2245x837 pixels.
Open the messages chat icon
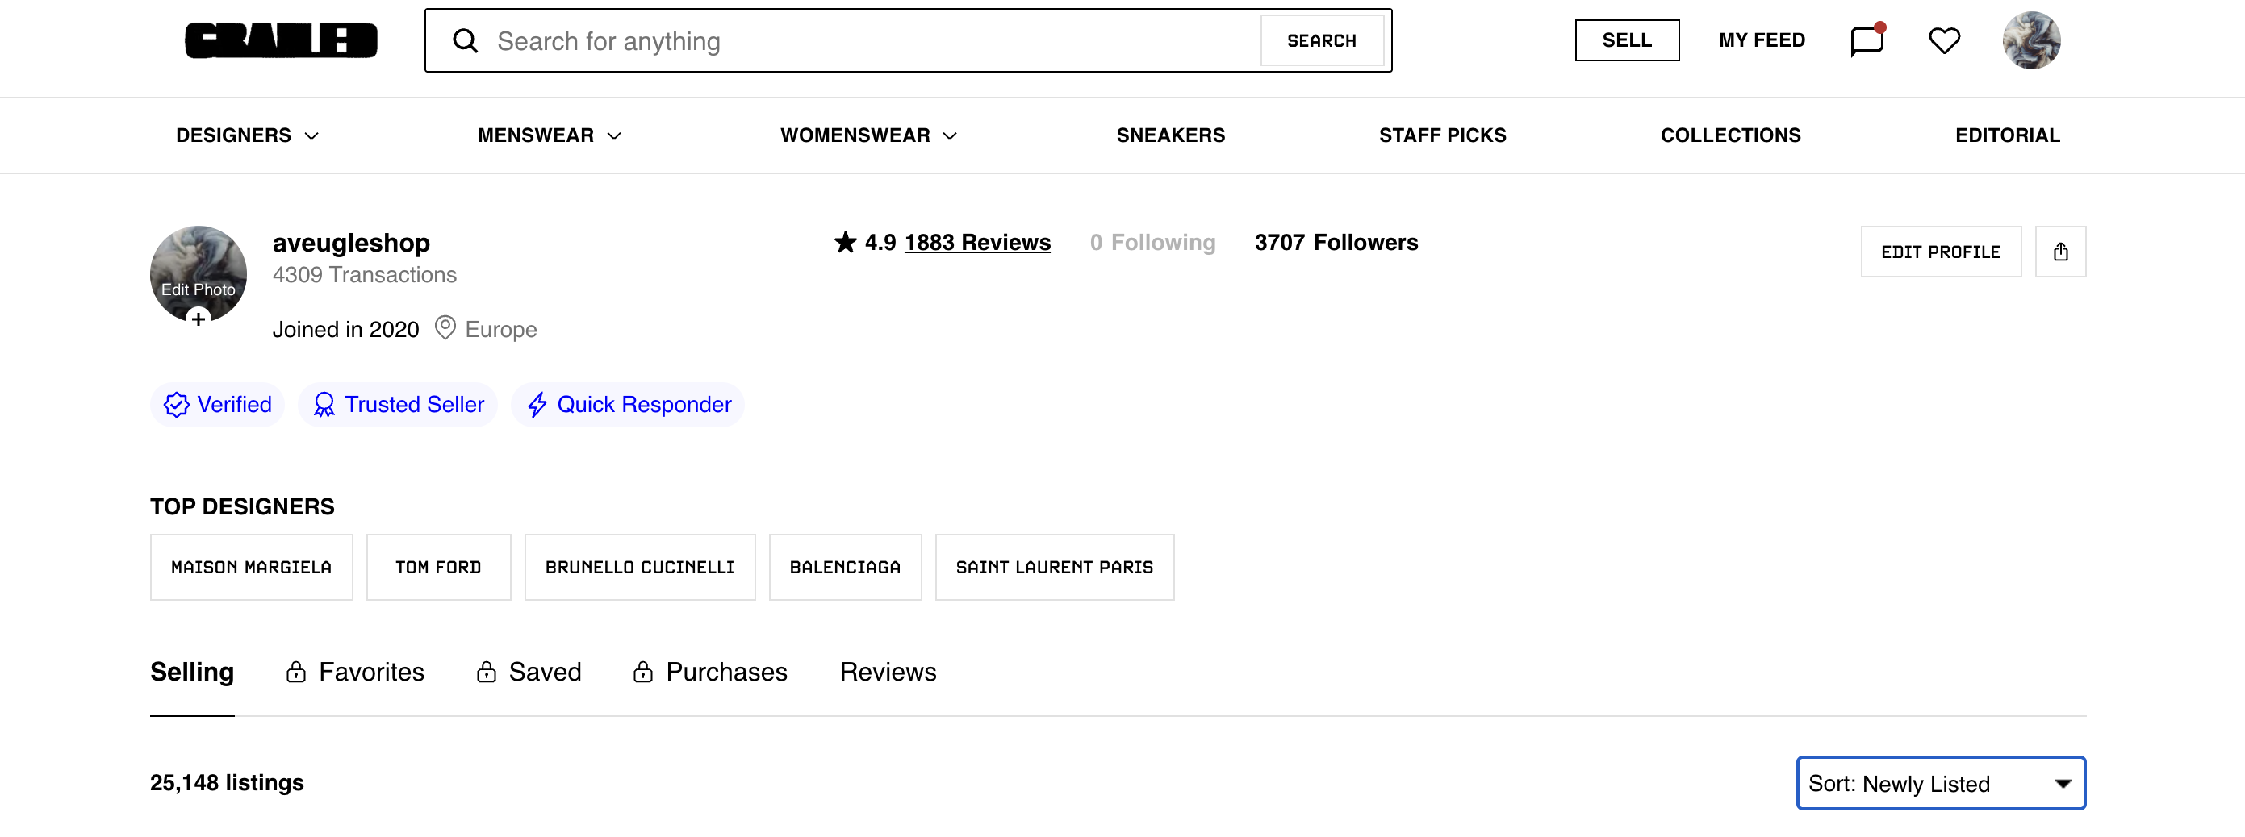[x=1866, y=41]
